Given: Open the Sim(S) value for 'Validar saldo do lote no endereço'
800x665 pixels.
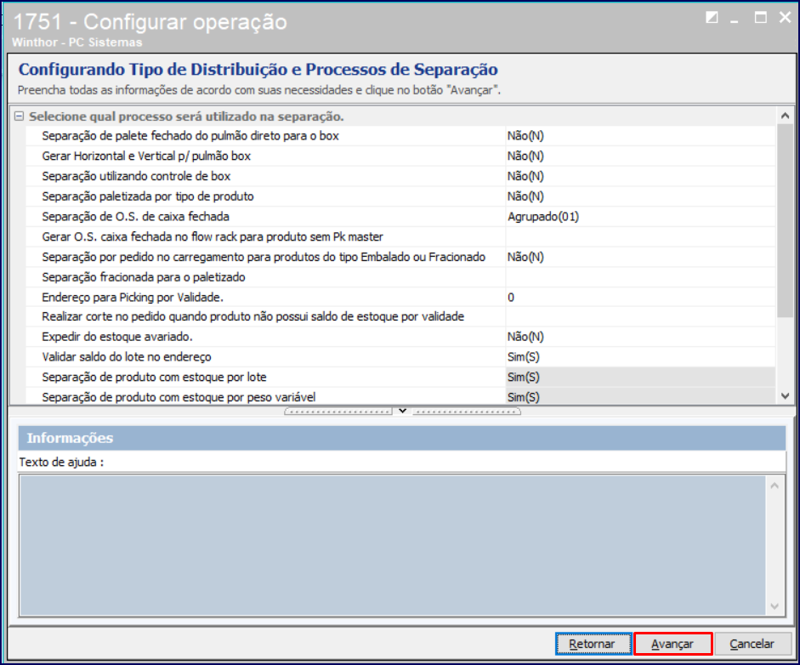Looking at the screenshot, I should click(640, 357).
